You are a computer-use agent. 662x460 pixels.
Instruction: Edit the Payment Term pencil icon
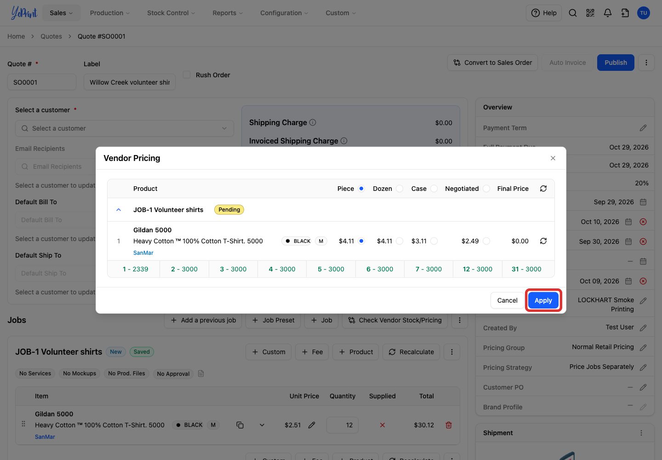[x=643, y=128]
